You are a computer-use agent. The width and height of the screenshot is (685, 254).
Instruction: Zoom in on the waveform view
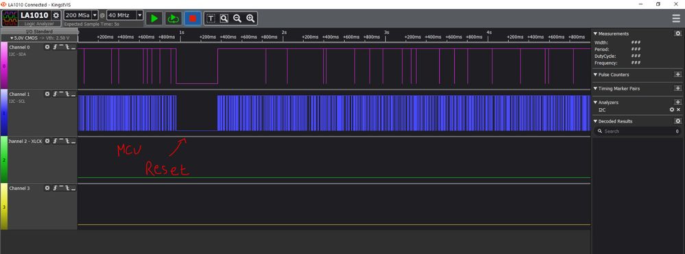coord(250,18)
